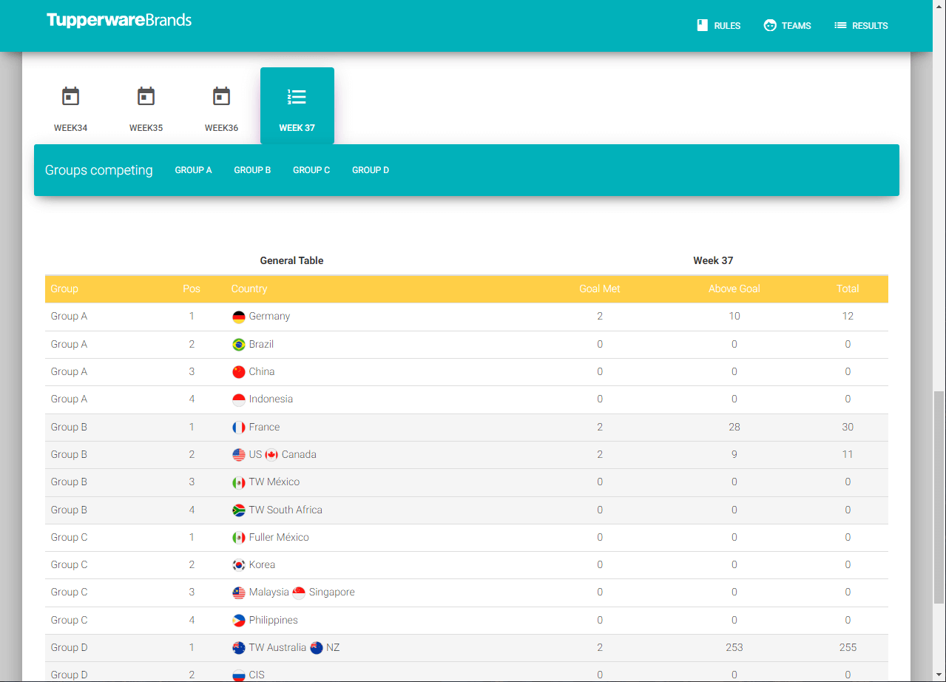
Task: Click the Goal Met column header
Action: [600, 288]
